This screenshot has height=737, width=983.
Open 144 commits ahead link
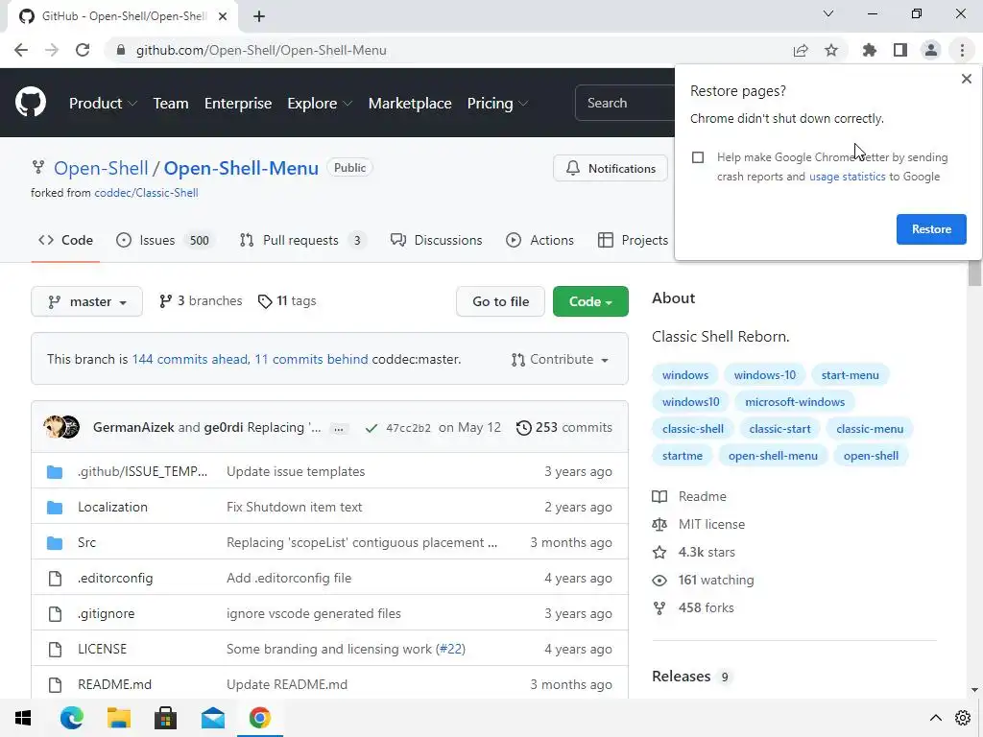[x=190, y=360]
